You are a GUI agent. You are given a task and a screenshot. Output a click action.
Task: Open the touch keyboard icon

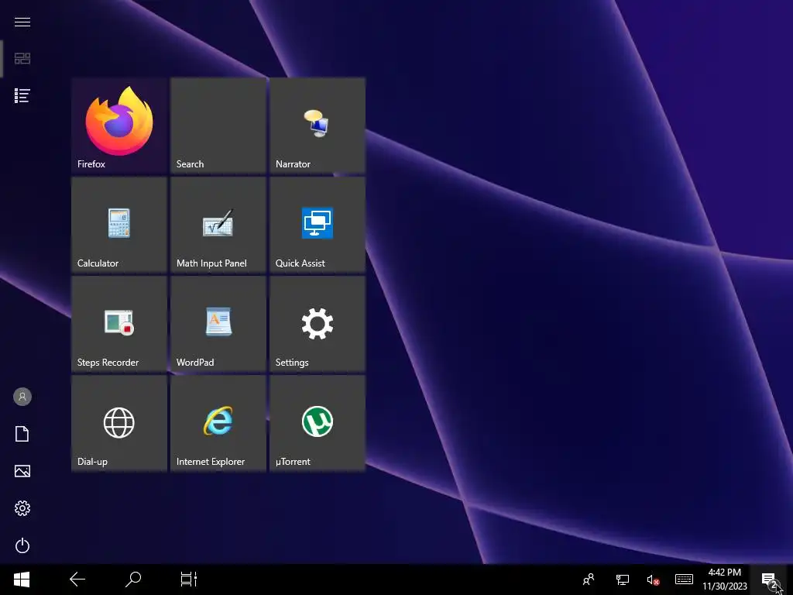[x=684, y=580]
